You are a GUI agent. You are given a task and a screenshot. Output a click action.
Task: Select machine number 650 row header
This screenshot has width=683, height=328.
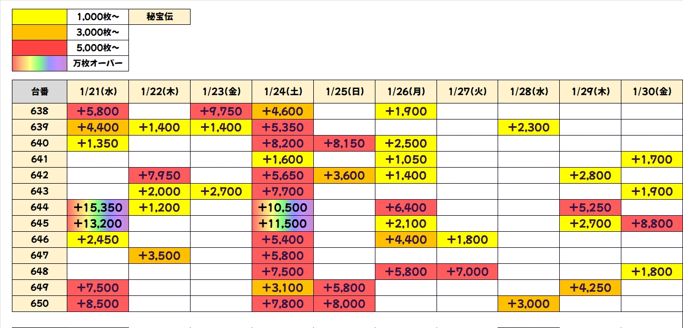click(39, 304)
